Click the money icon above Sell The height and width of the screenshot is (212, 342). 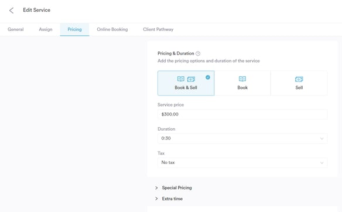(299, 79)
